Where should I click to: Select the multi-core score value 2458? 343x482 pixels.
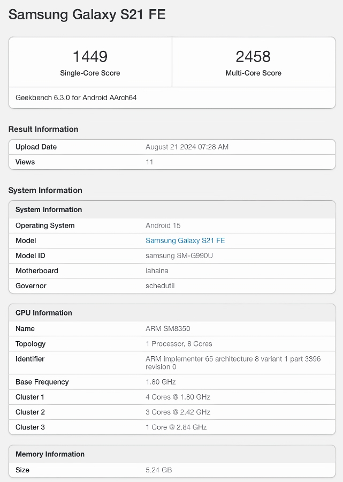pyautogui.click(x=253, y=57)
